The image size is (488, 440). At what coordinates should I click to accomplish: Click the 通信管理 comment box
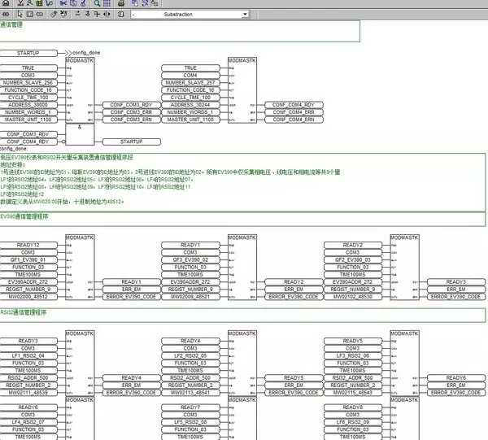pyautogui.click(x=180, y=31)
